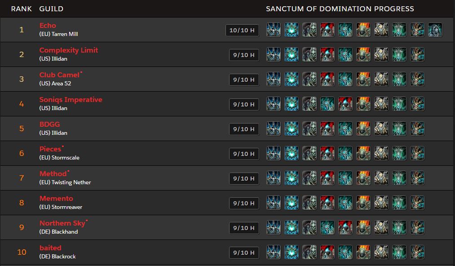Open the Complexity Limit guild link
455x266 pixels.
[x=68, y=50]
